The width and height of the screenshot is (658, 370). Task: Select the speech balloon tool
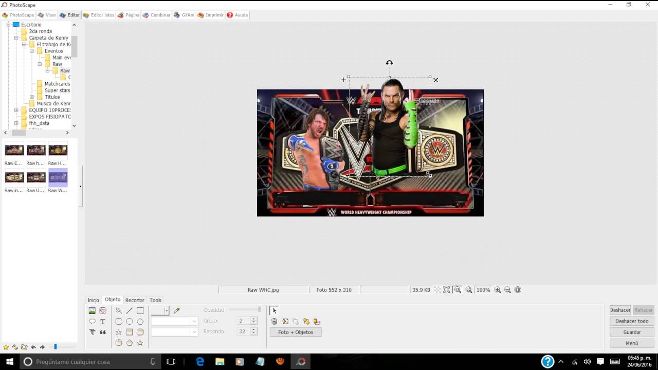tap(92, 322)
